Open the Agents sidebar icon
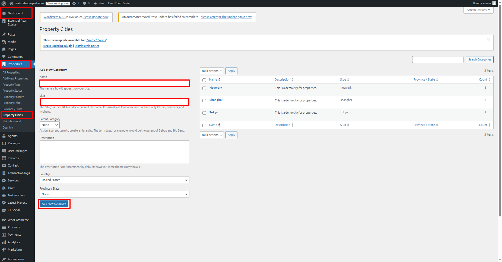This screenshot has width=502, height=262. [4, 136]
